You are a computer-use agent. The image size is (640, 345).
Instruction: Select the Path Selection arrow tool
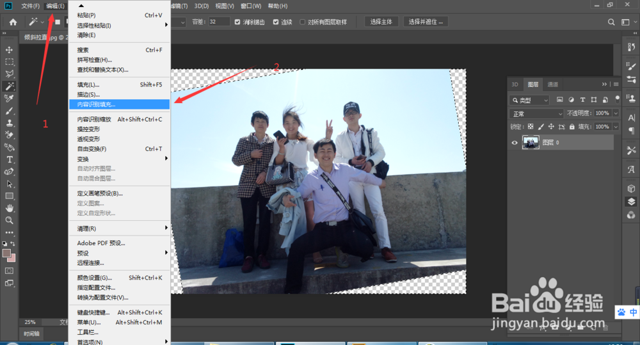coord(9,184)
